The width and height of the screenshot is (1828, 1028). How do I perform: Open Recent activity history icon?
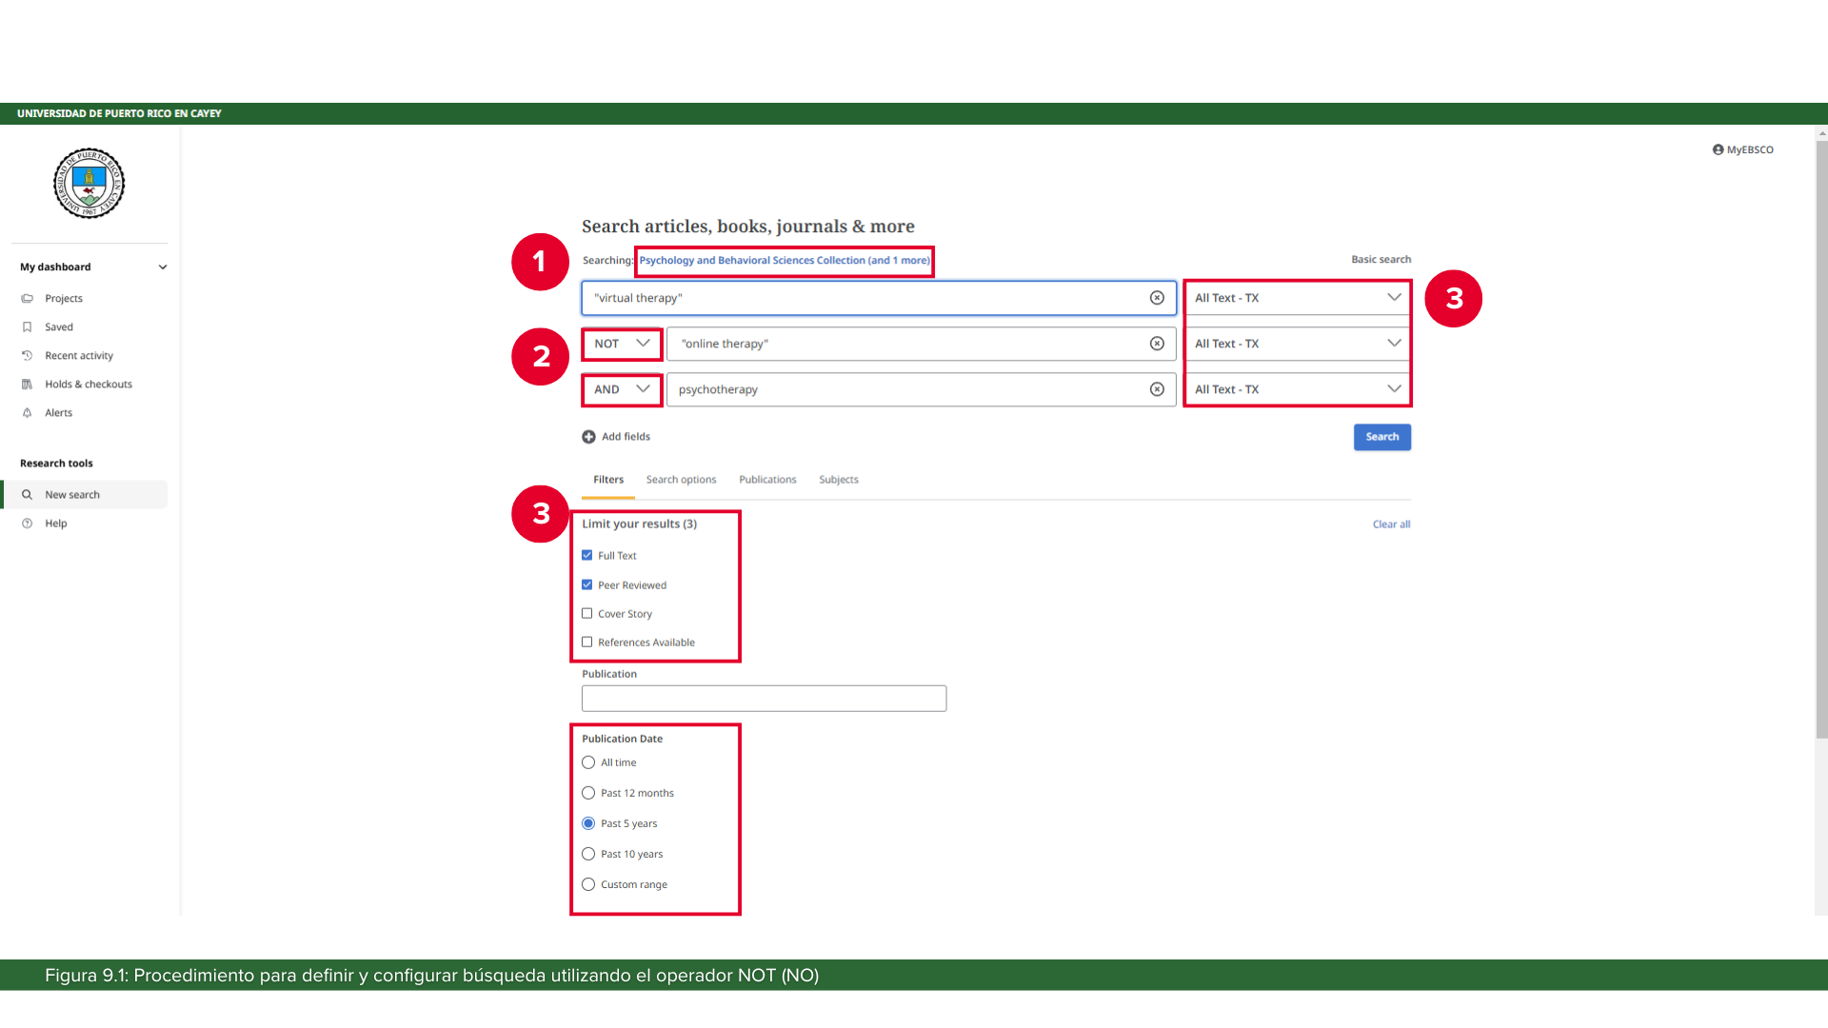coord(28,356)
